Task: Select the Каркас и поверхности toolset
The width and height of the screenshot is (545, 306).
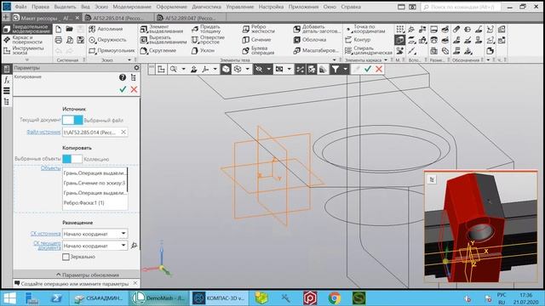Action: coord(26,40)
